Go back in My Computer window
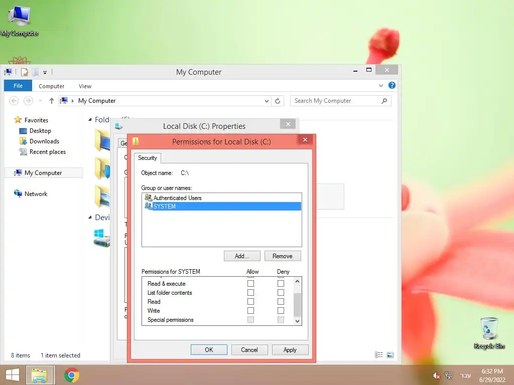This screenshot has height=385, width=514. tap(14, 101)
